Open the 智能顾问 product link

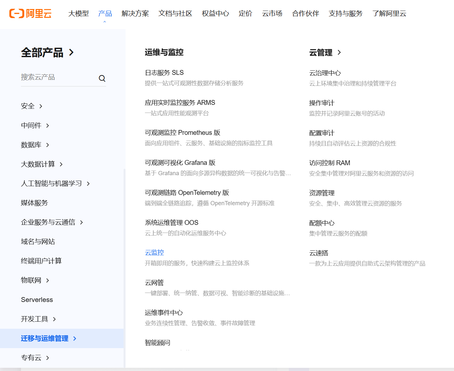157,343
